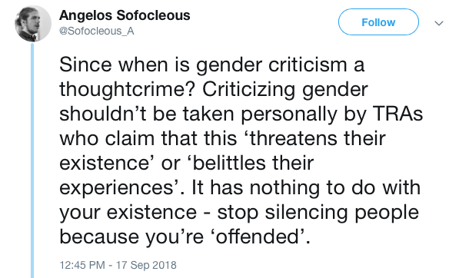The width and height of the screenshot is (459, 278).
Task: Click the word 'thoughtcrime?' in the tweet
Action: (128, 90)
